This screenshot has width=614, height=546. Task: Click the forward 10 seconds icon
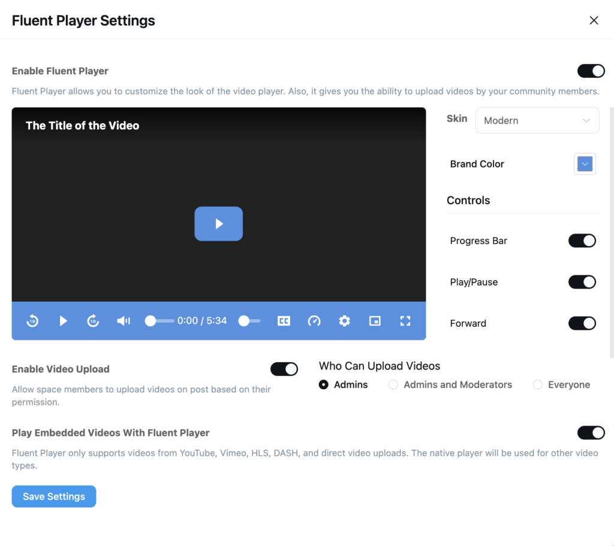coord(93,321)
